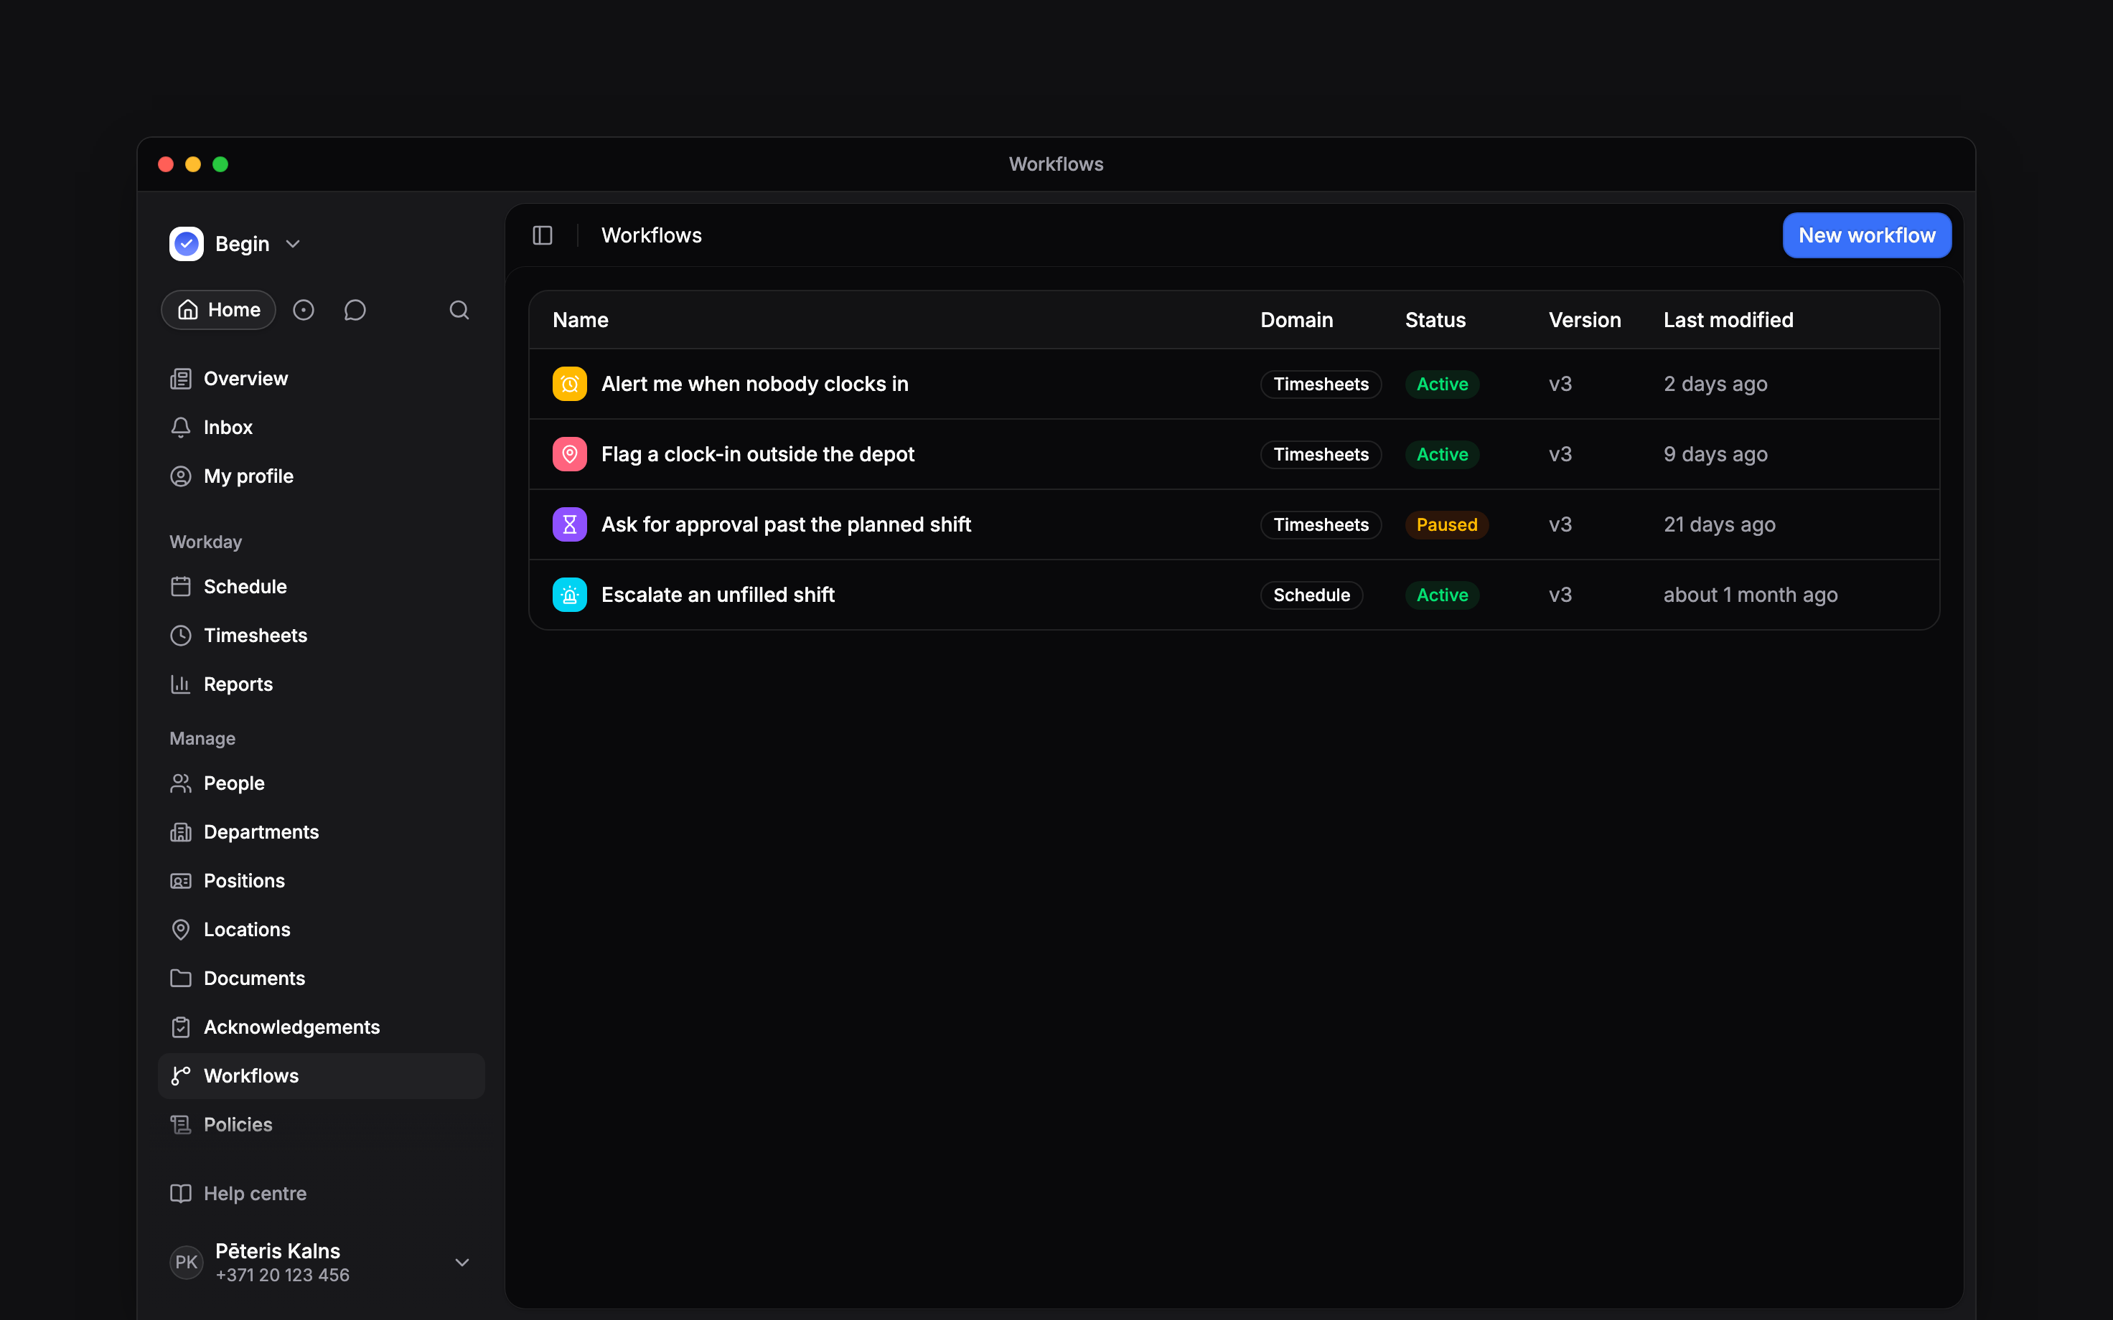Click the Overview newspaper icon
This screenshot has height=1320, width=2113.
tap(181, 379)
